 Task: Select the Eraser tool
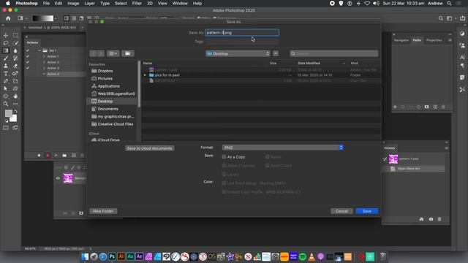pos(15,66)
